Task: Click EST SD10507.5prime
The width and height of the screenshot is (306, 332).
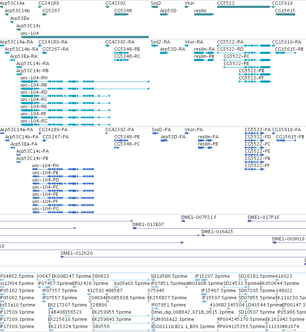Action: pos(257,312)
